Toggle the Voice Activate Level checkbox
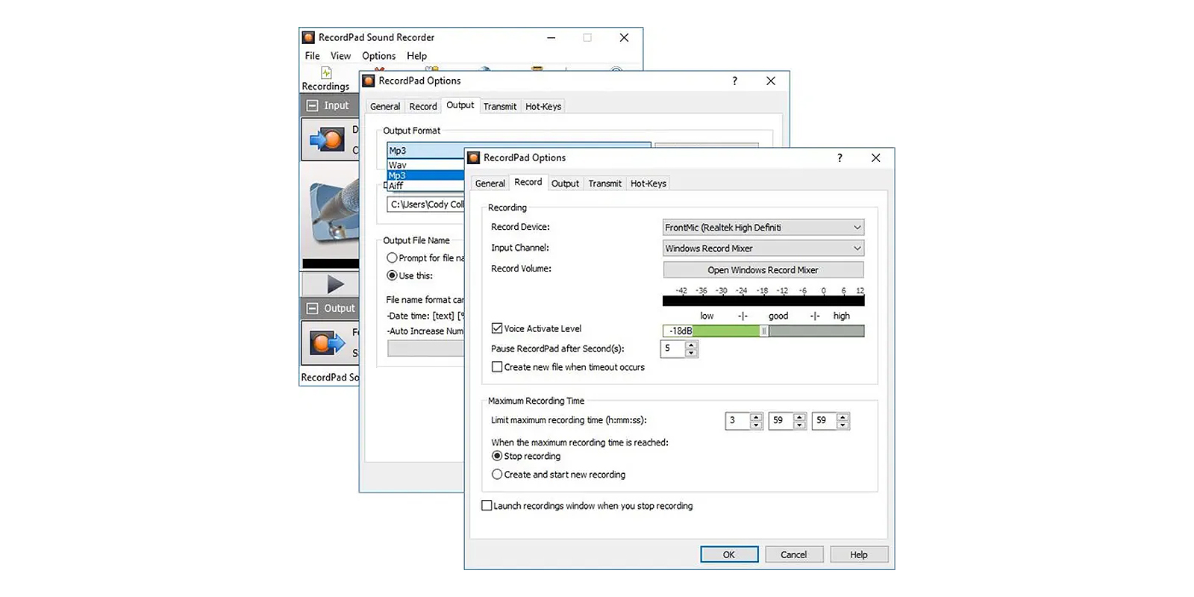Screen dimensions: 1194x597 tap(497, 328)
